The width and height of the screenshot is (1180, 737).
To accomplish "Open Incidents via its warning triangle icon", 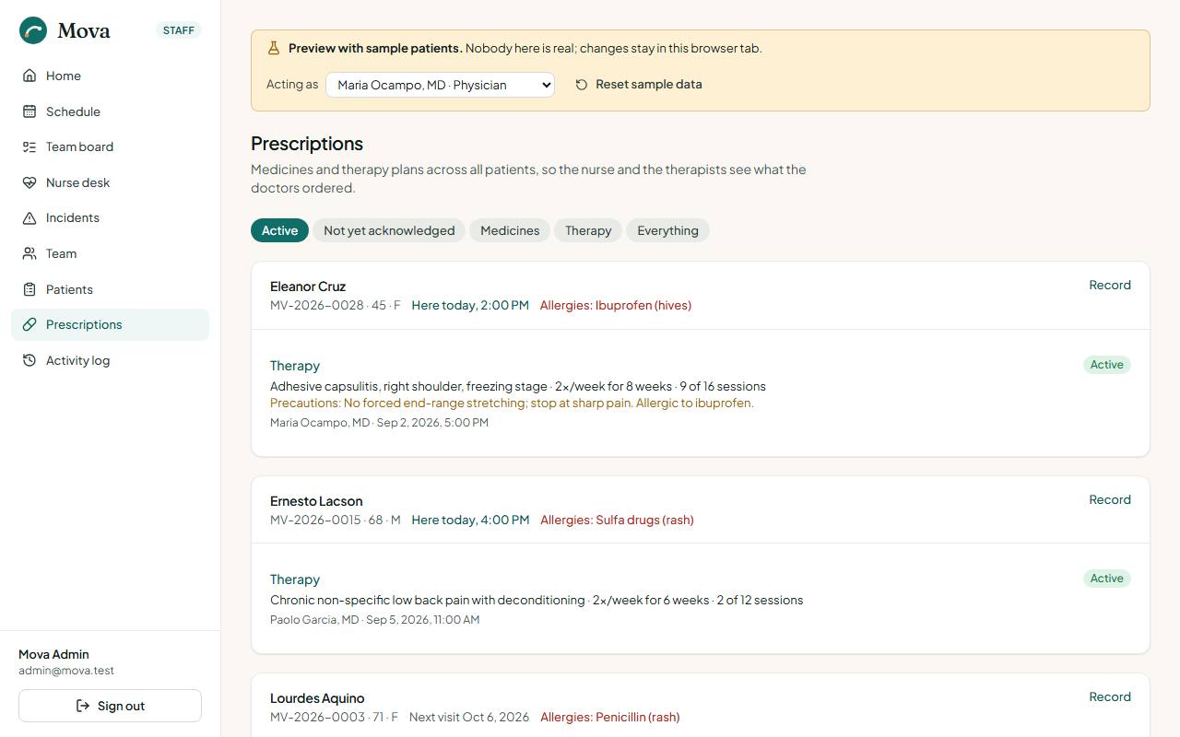I will pos(29,218).
